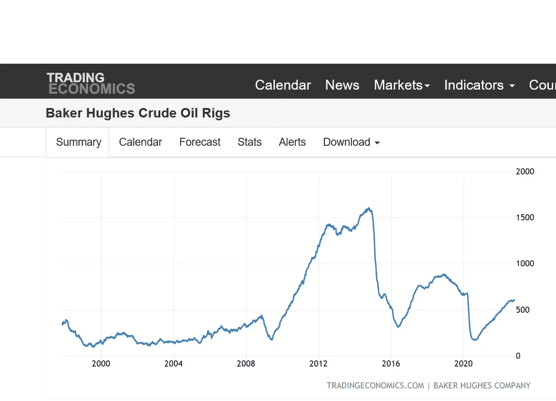Click the 2008 label on the x-axis
Viewport: 556px width, 401px height.
[x=246, y=363]
